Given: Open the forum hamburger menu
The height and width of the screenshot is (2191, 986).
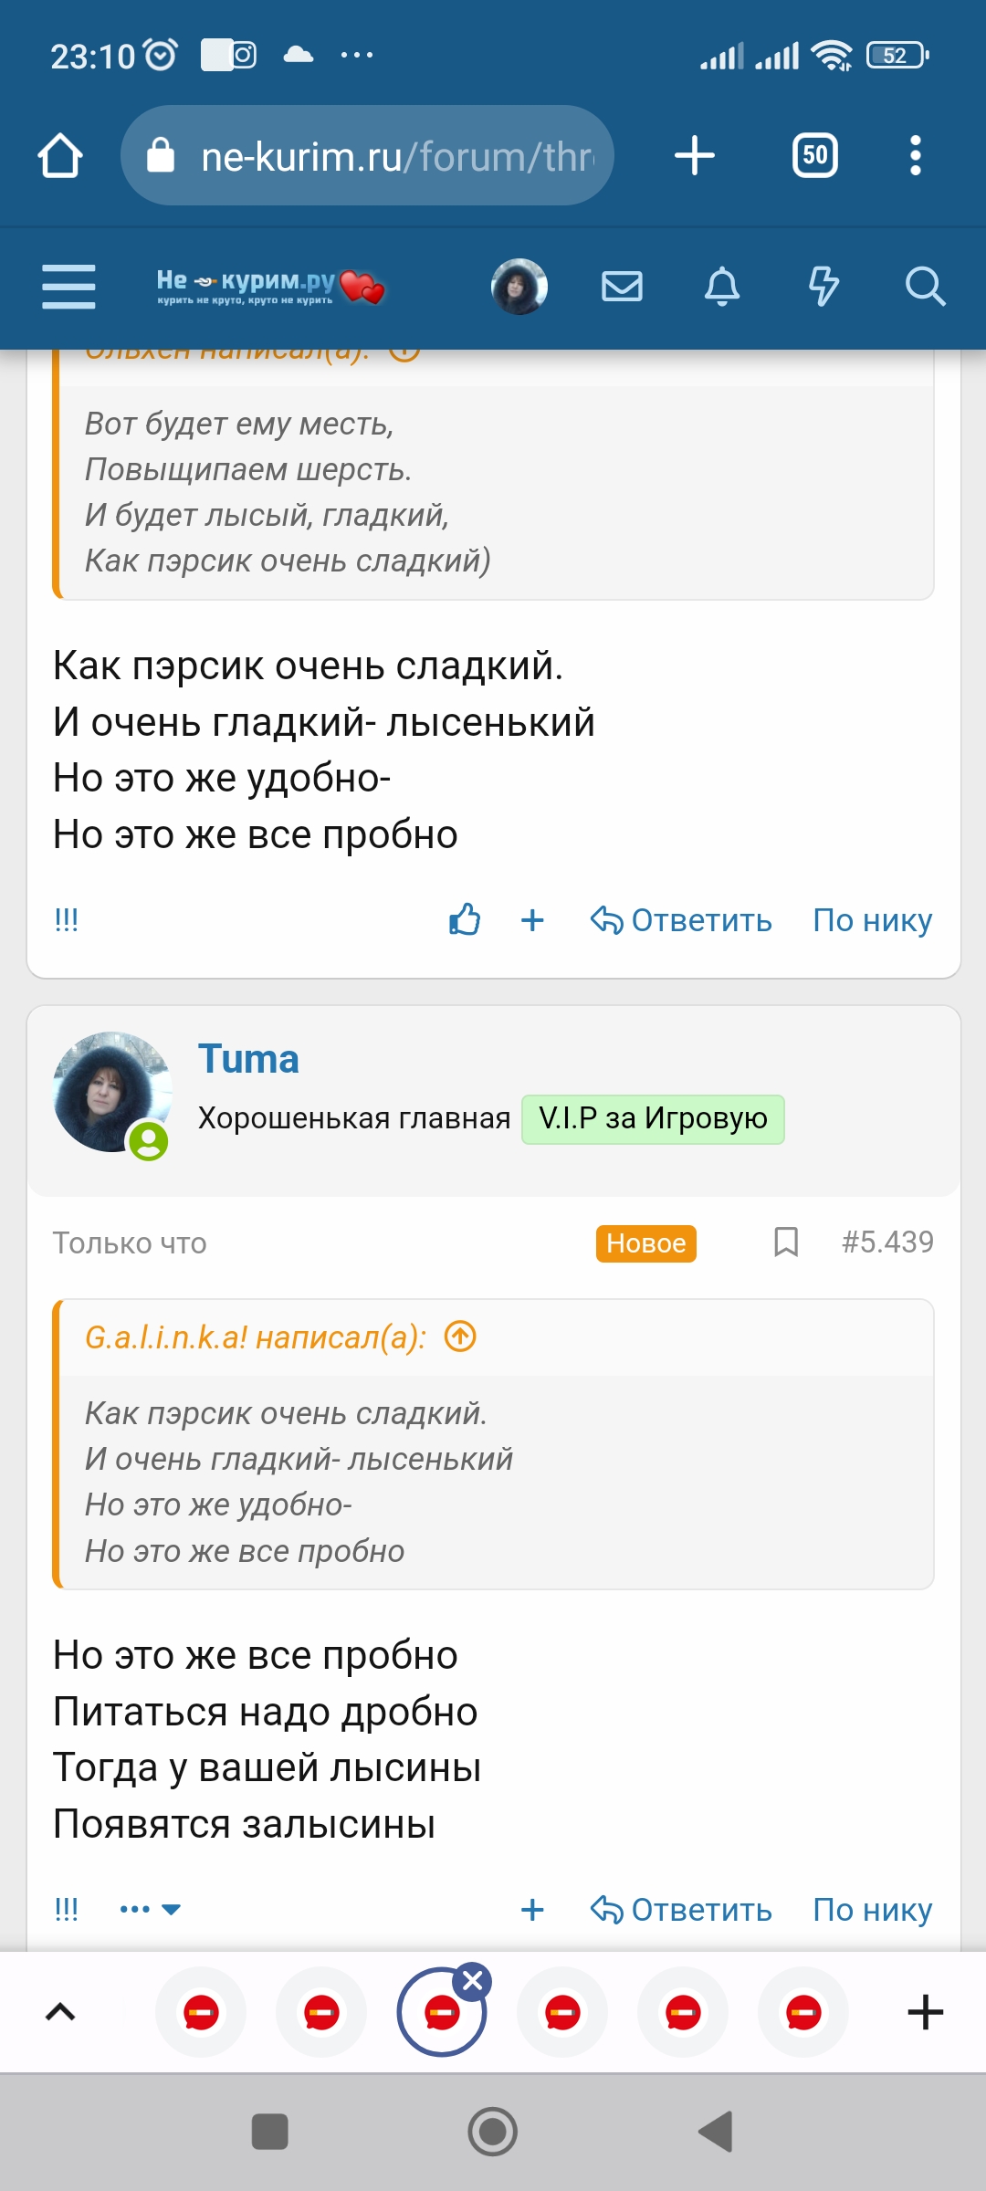Looking at the screenshot, I should click(x=68, y=287).
